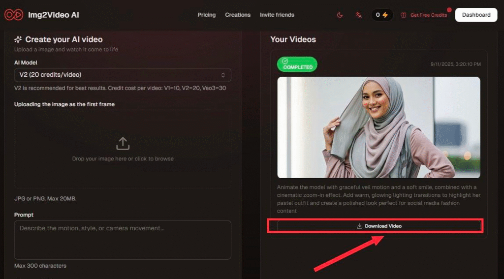The width and height of the screenshot is (504, 279).
Task: Click the Get Free Credits link text
Action: coord(429,15)
